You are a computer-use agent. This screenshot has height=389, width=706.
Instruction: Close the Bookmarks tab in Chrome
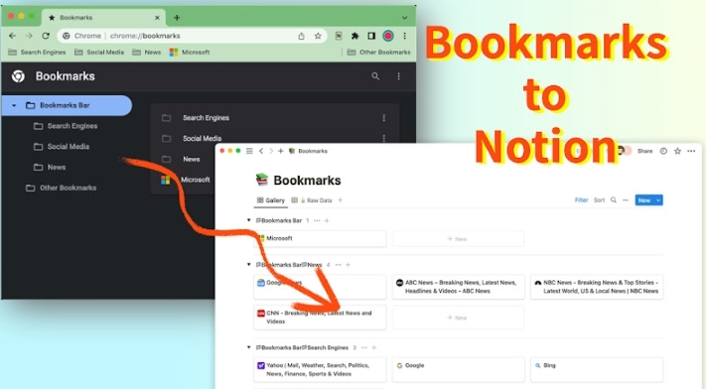[x=157, y=18]
